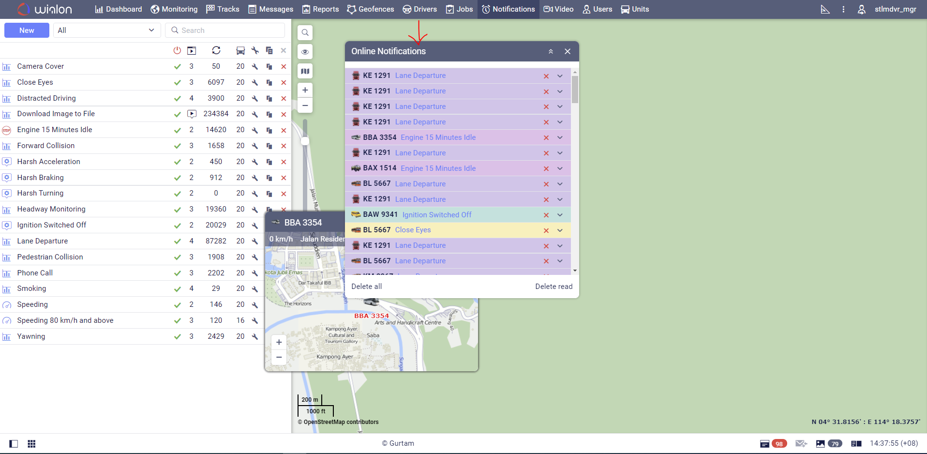927x454 pixels.
Task: Toggle enabled checkmark for Harsh Braking
Action: 178,178
